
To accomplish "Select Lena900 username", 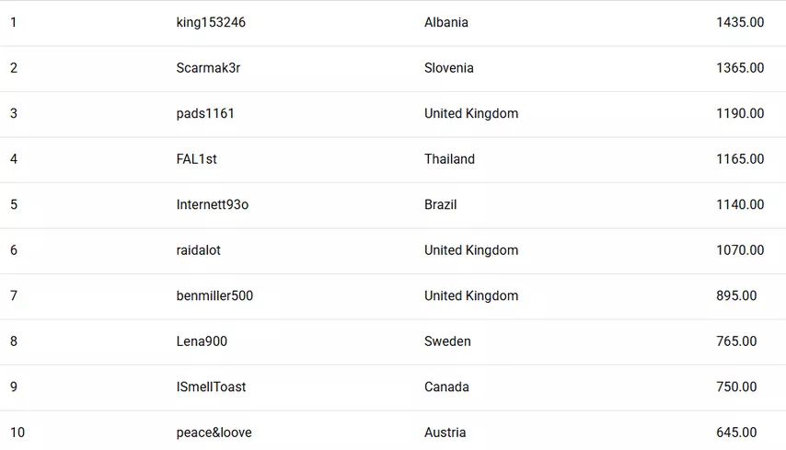I will pyautogui.click(x=202, y=341).
